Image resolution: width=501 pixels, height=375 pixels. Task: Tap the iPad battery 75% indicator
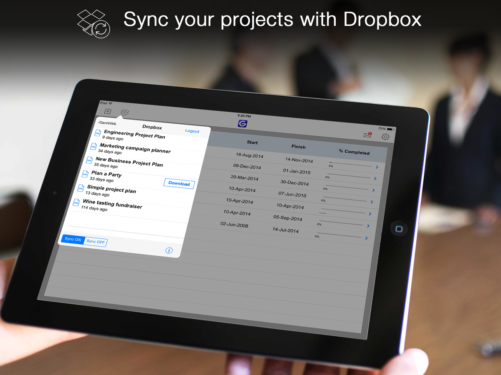pyautogui.click(x=386, y=129)
